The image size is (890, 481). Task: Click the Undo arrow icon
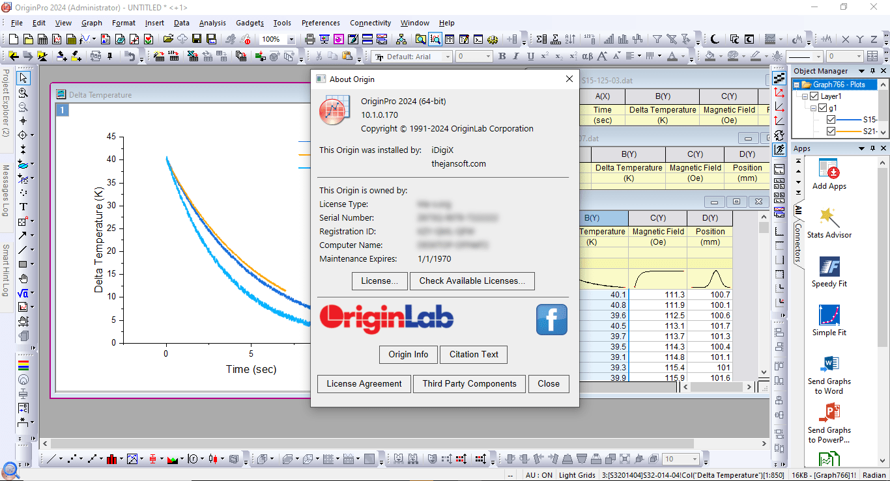(x=130, y=57)
